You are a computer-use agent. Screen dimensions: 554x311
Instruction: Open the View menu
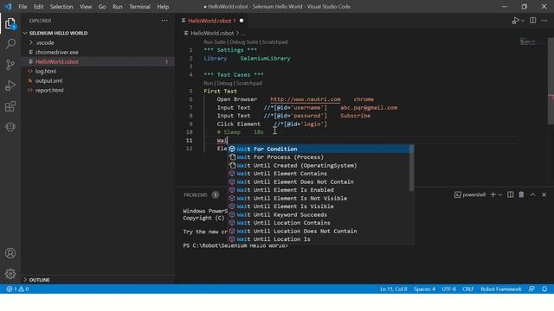[86, 7]
